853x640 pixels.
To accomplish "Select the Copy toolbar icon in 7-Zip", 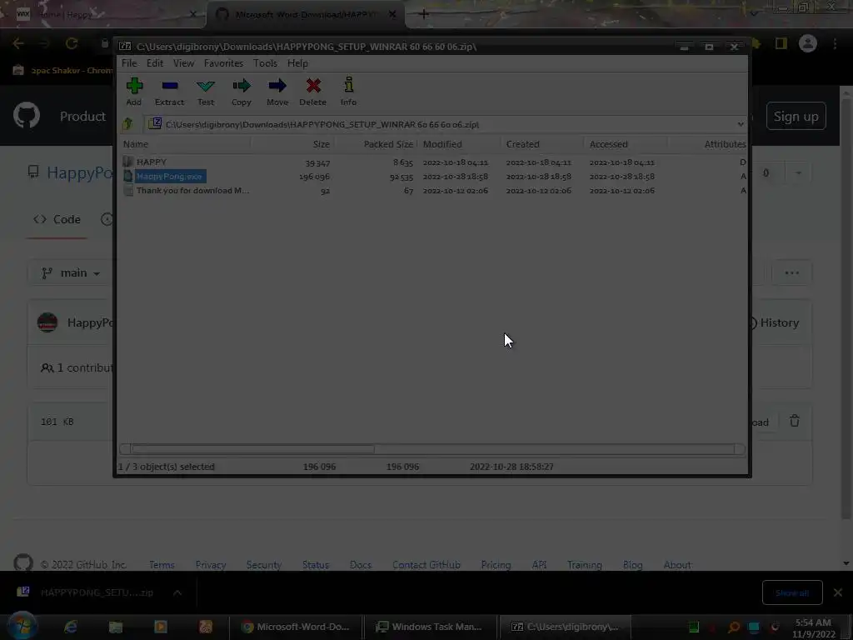I will tap(241, 92).
